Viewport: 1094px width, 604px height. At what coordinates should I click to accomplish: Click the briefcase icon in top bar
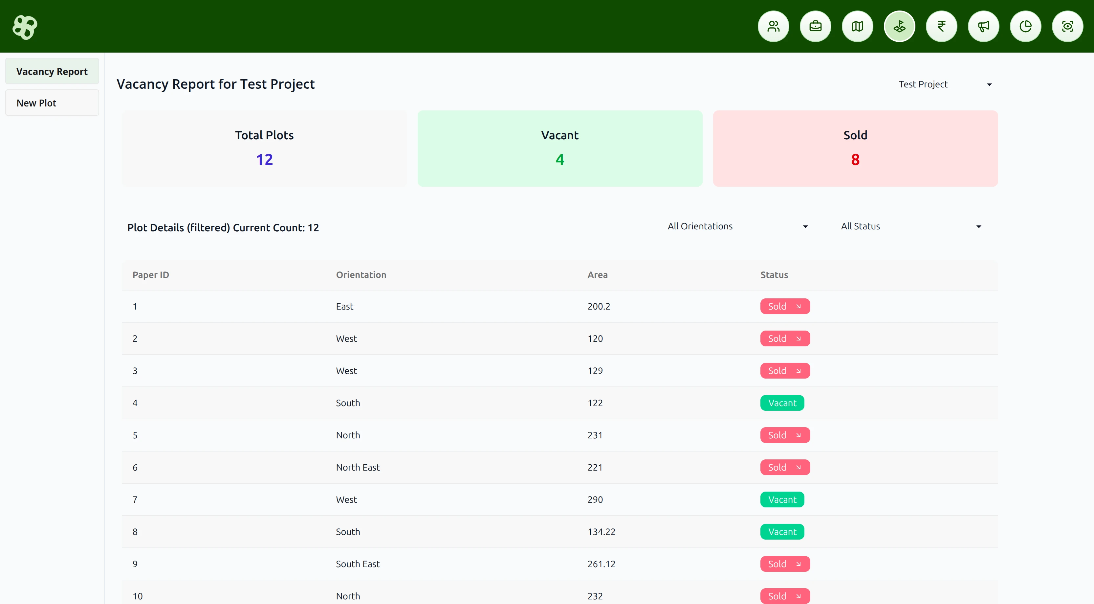[x=815, y=26]
